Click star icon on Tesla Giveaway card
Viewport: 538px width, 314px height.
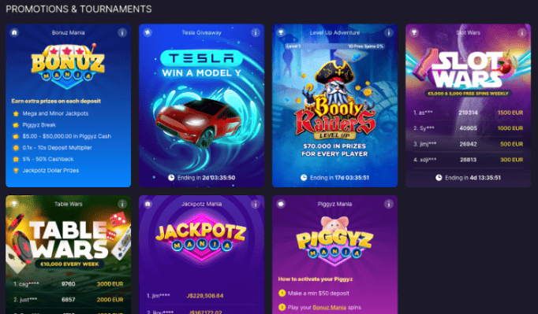click(x=148, y=32)
